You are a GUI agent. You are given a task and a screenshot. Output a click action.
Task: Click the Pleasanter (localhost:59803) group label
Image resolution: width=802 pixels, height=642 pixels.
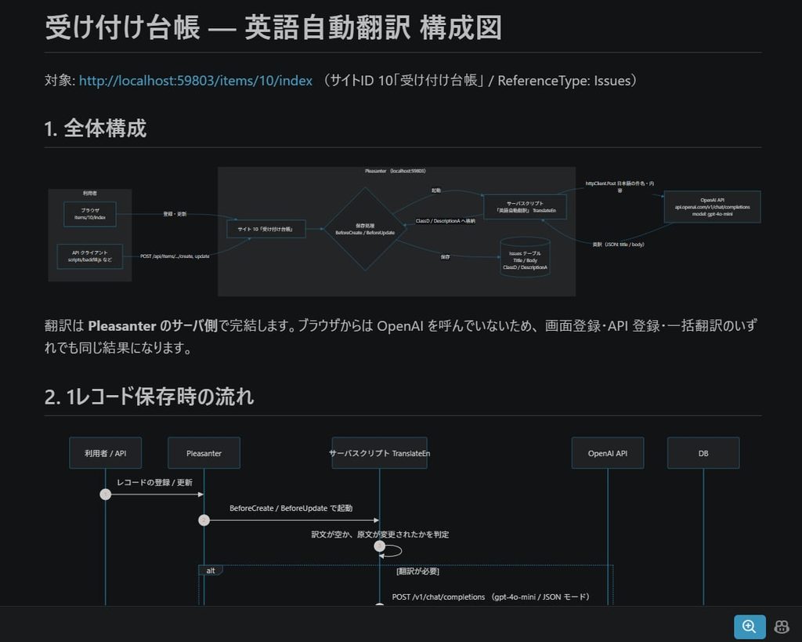[396, 171]
